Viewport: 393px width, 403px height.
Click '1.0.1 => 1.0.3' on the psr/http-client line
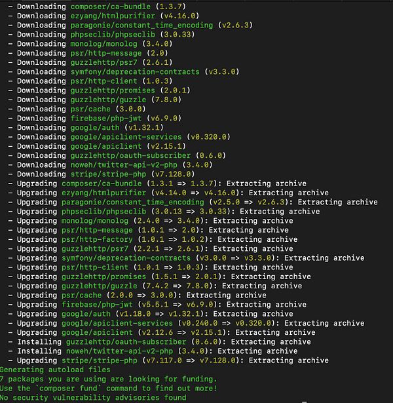[169, 267]
